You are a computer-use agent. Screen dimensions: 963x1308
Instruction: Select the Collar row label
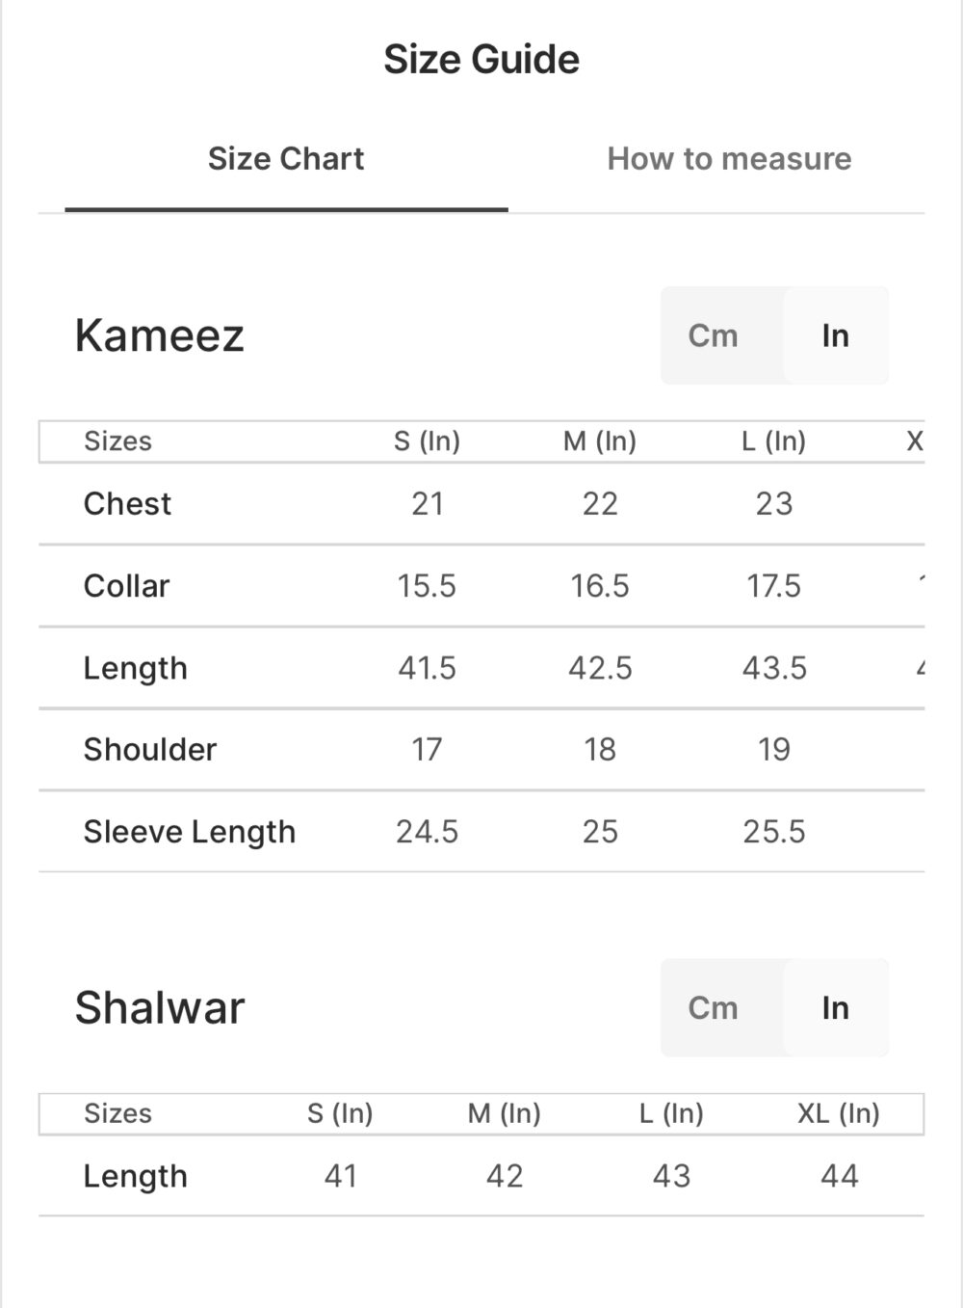click(x=126, y=586)
